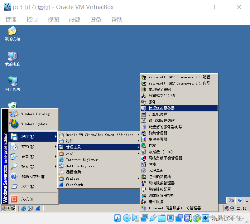Open 远程桌面 admin tool
Image resolution: width=250 pixels, height=224 pixels.
179,171
